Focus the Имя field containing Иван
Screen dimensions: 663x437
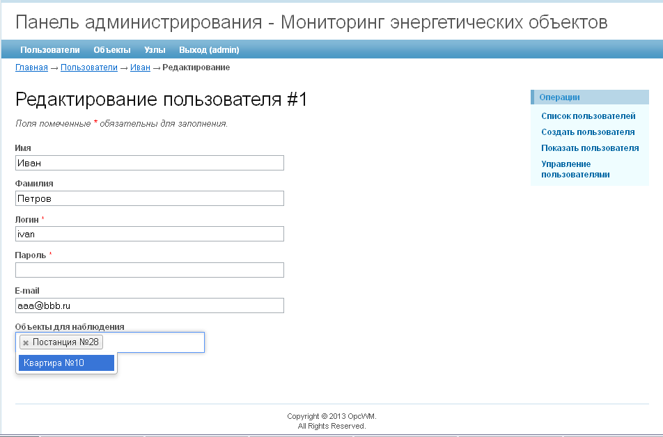pyautogui.click(x=150, y=163)
